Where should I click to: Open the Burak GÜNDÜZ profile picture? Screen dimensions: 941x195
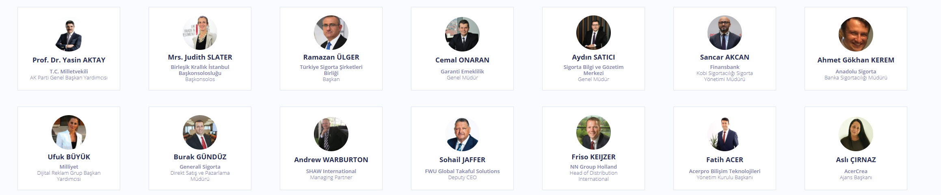point(200,133)
